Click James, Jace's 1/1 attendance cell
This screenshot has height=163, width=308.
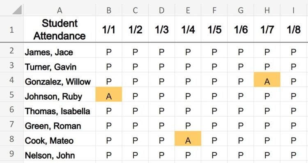pyautogui.click(x=109, y=50)
